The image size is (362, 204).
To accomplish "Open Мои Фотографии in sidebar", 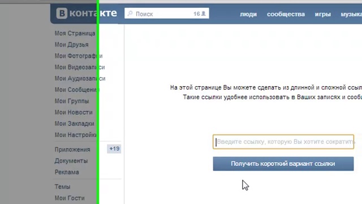I will [x=79, y=56].
